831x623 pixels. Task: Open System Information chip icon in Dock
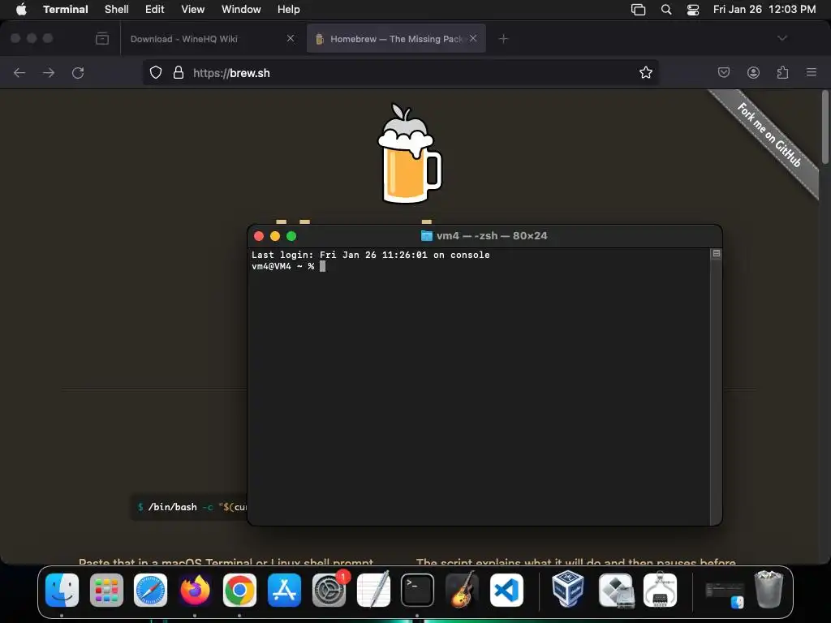click(x=660, y=590)
